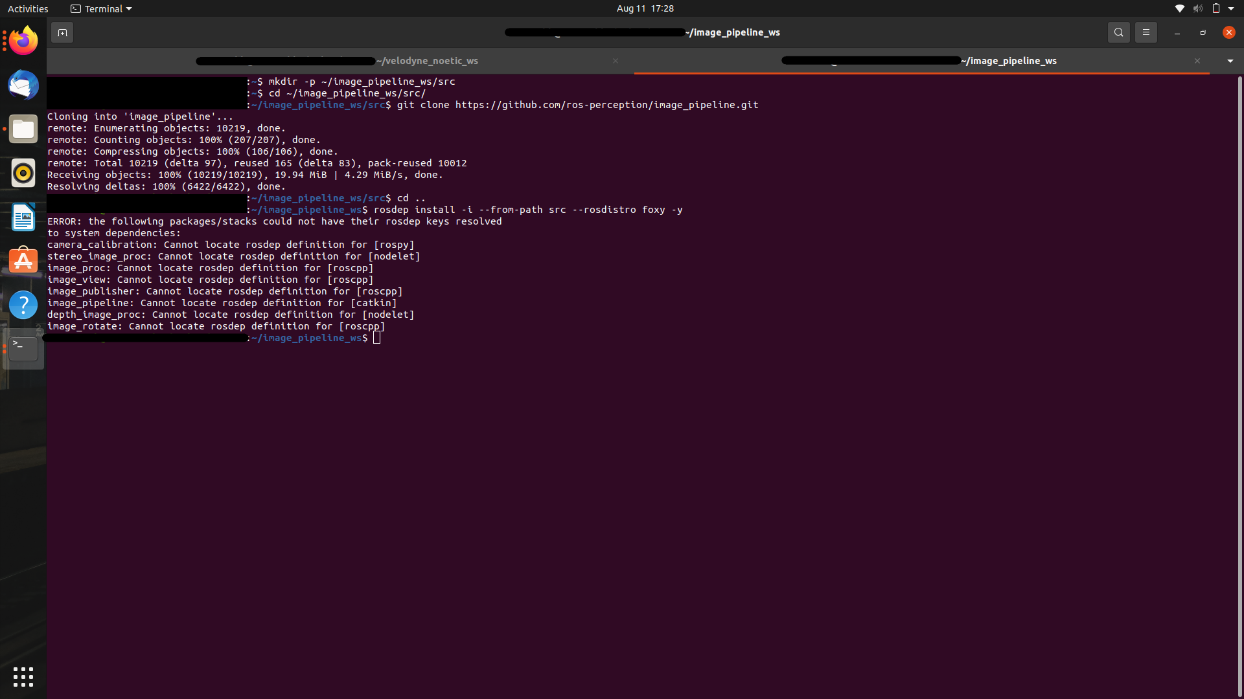This screenshot has height=699, width=1244.
Task: Open terminal search
Action: (x=1118, y=32)
